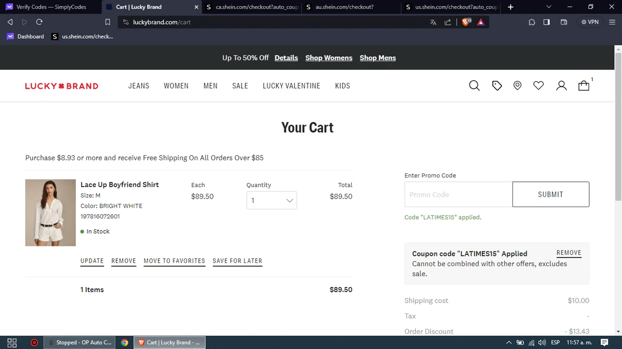622x349 pixels.
Task: Open the KIDS menu
Action: pos(343,86)
